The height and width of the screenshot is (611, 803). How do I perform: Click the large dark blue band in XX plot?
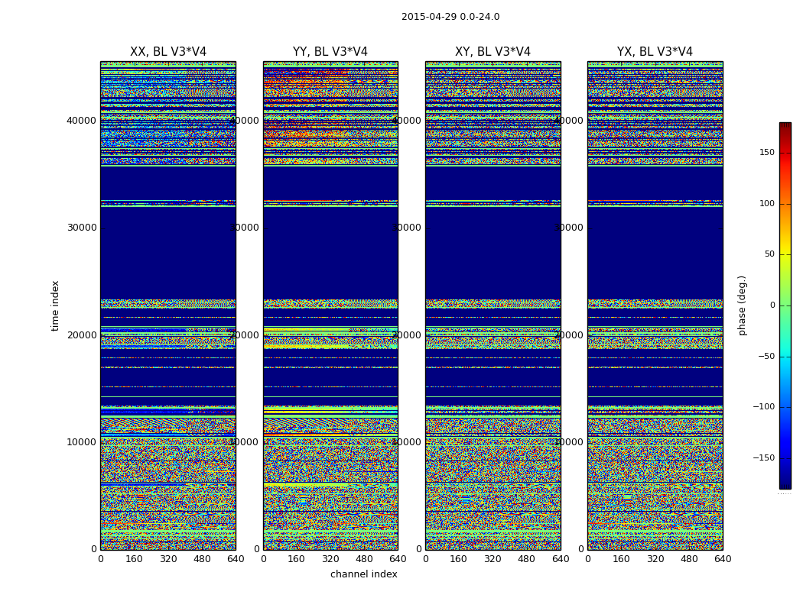click(168, 252)
